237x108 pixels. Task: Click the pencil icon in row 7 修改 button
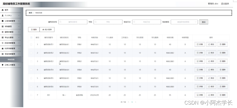coord(209,95)
